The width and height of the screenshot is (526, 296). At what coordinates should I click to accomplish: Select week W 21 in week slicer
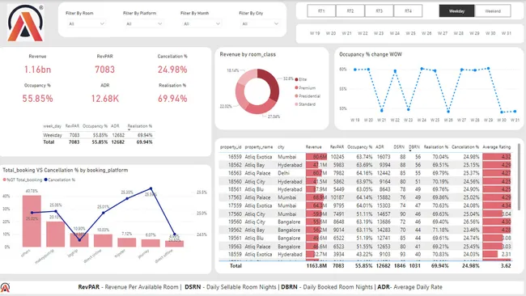point(346,33)
